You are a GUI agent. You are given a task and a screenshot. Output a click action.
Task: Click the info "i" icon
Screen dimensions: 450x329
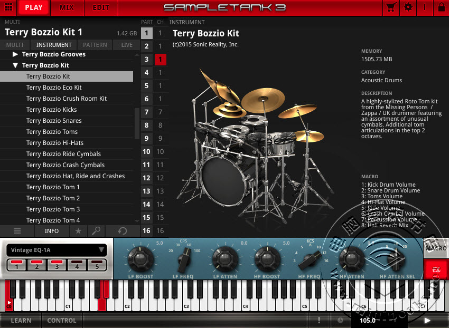pyautogui.click(x=425, y=7)
